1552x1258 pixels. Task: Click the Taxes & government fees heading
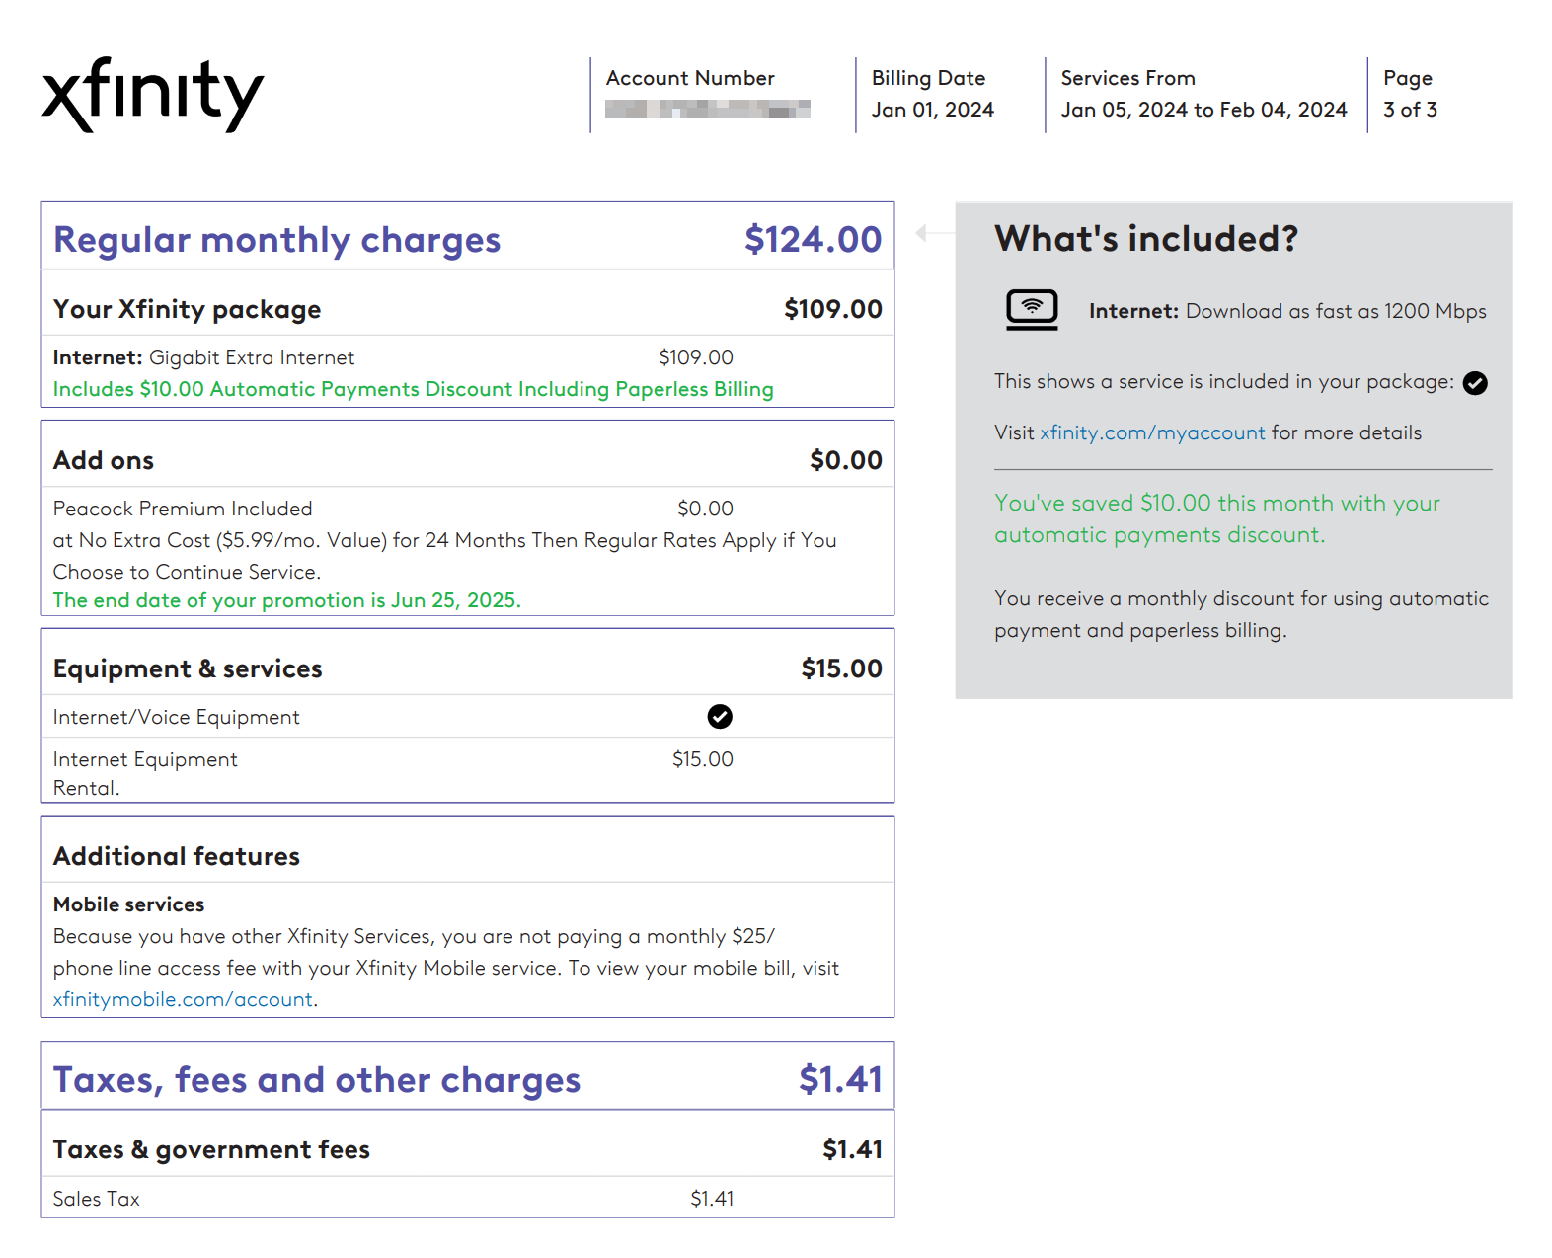[x=211, y=1150]
